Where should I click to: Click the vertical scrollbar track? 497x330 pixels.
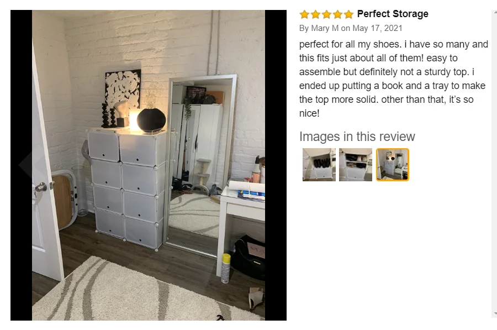[x=494, y=164]
